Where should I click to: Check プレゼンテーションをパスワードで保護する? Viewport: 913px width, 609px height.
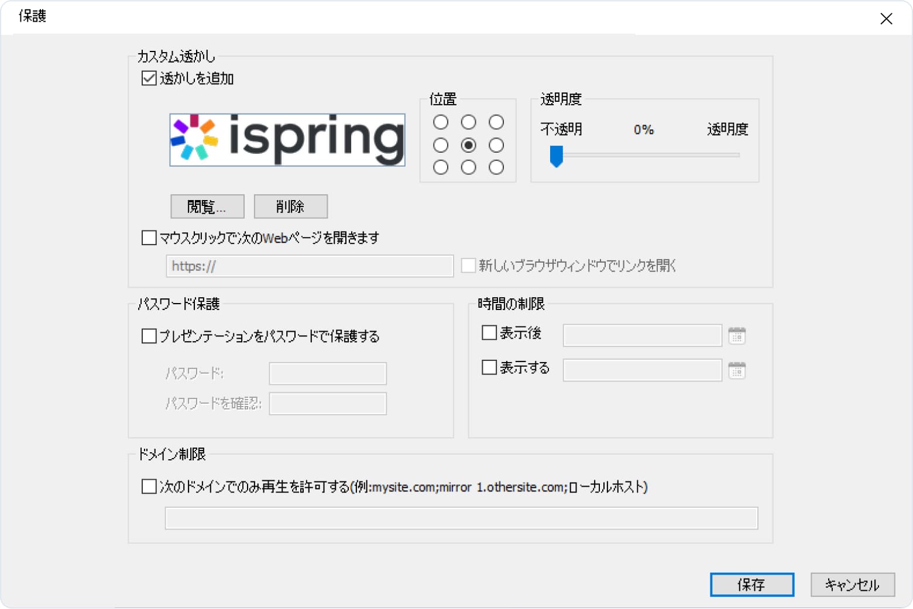[x=147, y=336]
